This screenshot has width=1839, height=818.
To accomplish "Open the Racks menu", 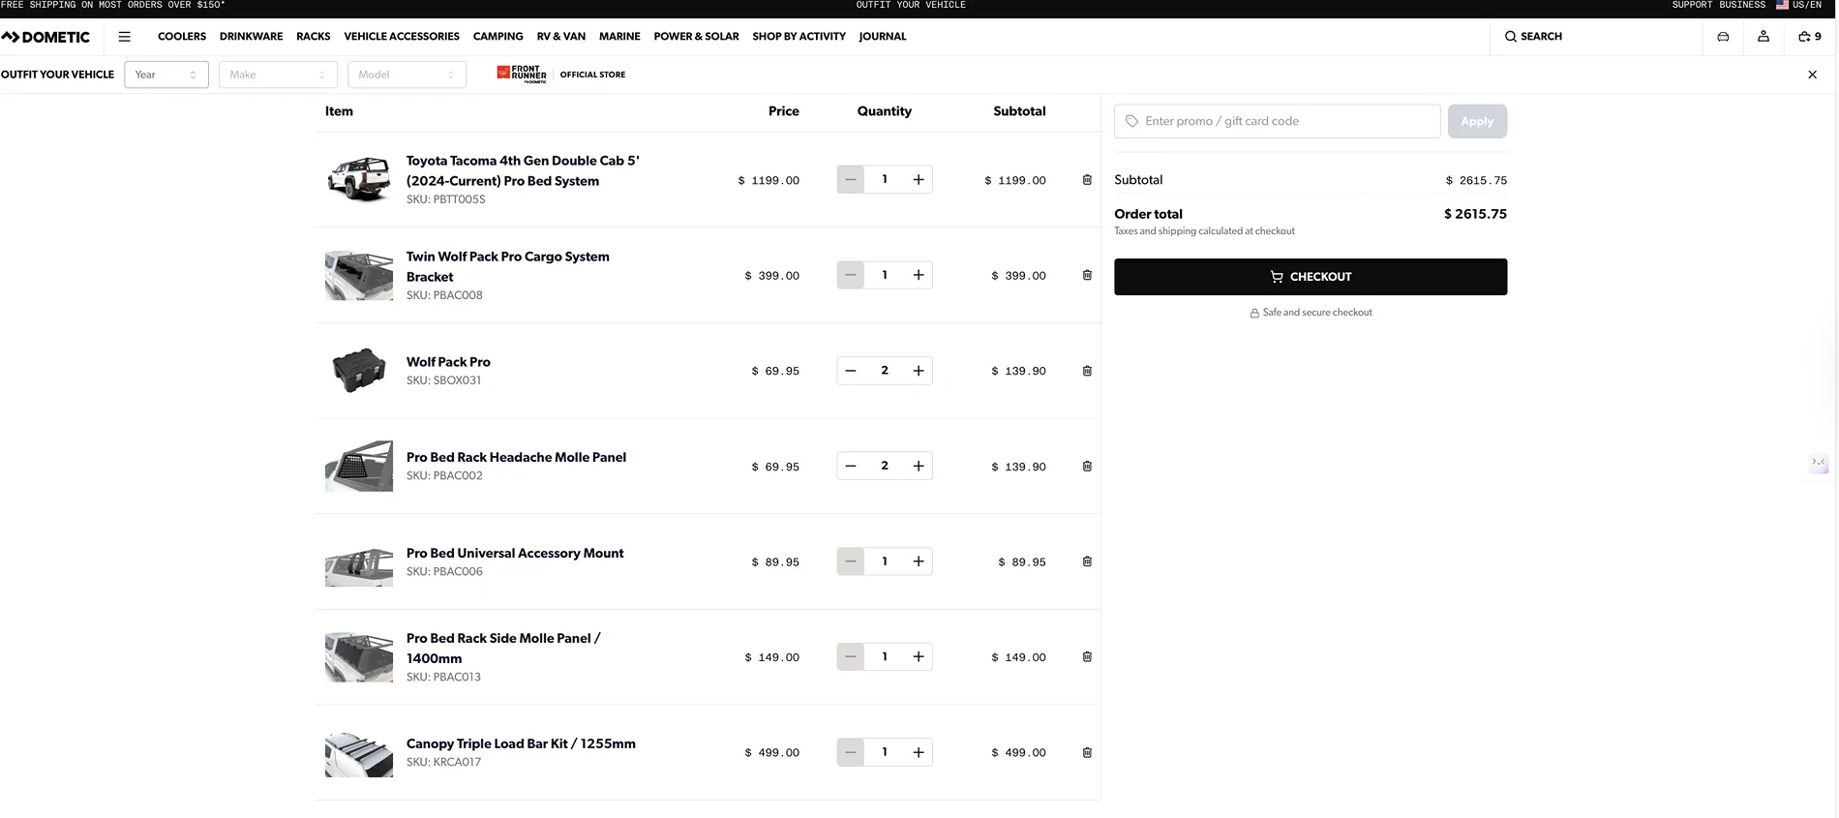I will pyautogui.click(x=314, y=37).
